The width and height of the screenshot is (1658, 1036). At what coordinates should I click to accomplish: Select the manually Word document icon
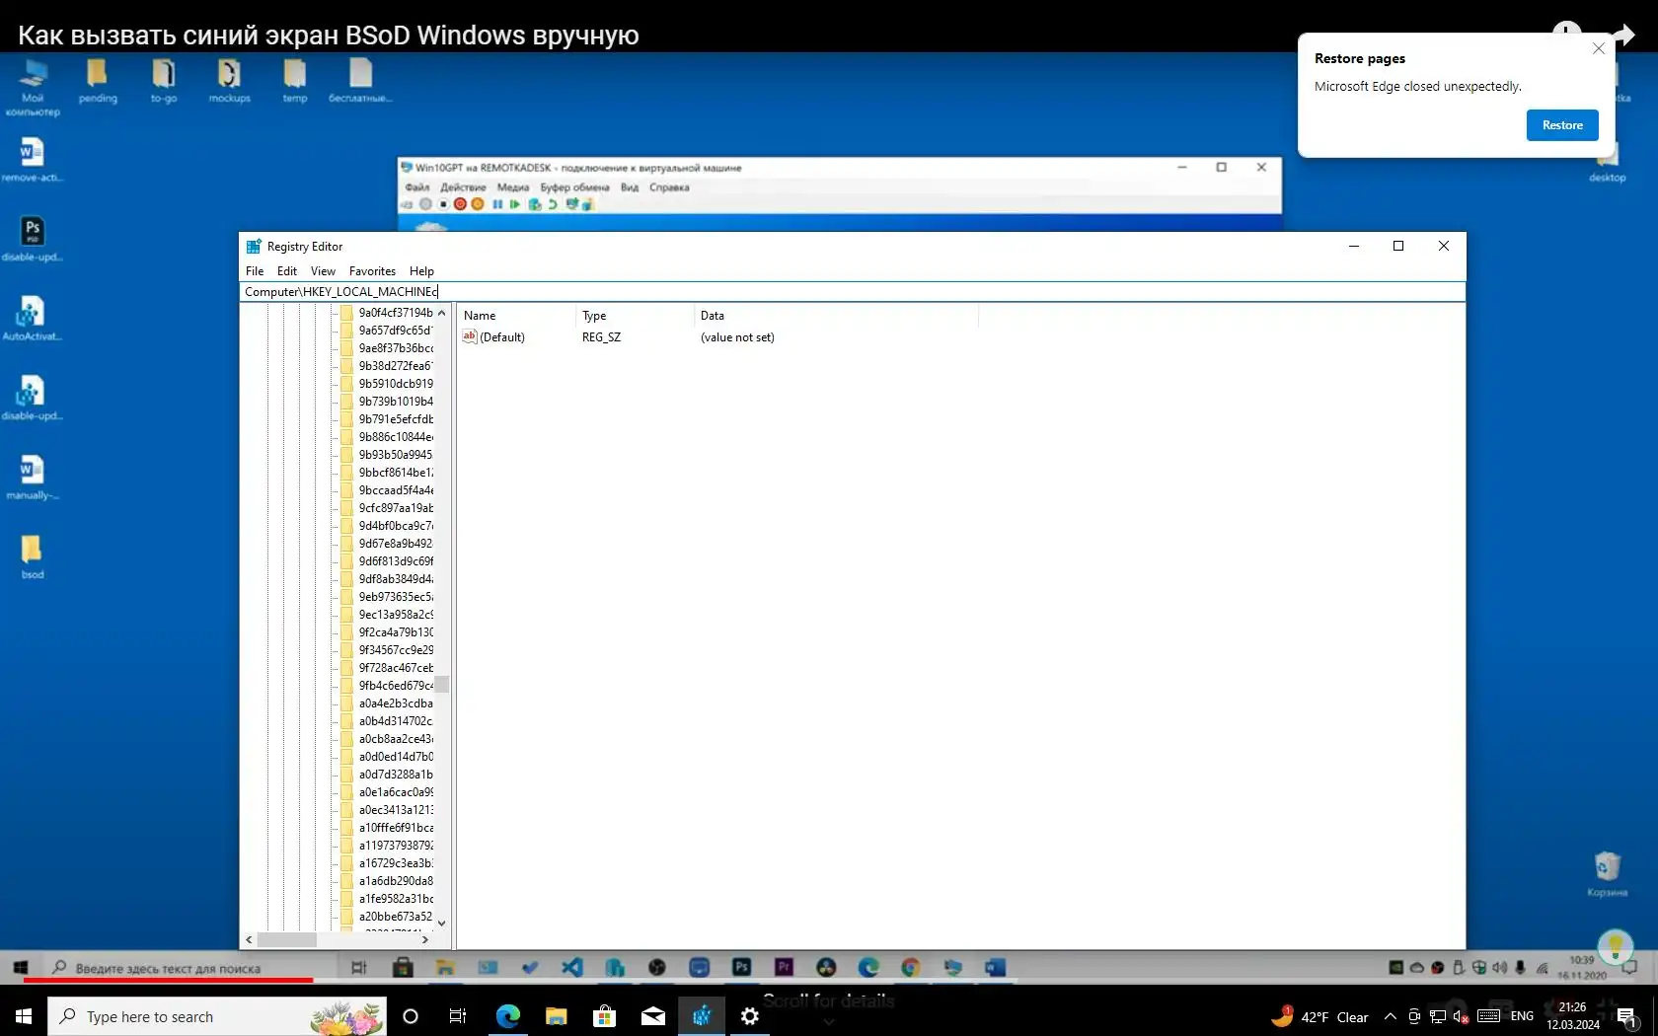click(x=33, y=478)
